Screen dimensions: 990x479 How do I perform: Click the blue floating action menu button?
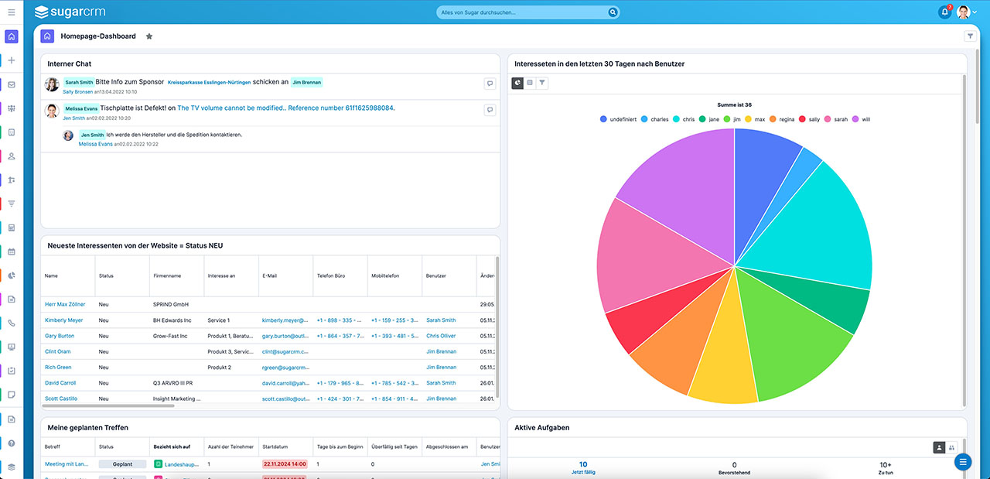963,462
